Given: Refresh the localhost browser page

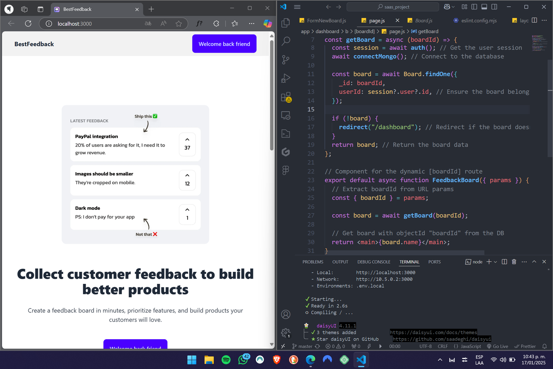Looking at the screenshot, I should [x=28, y=24].
